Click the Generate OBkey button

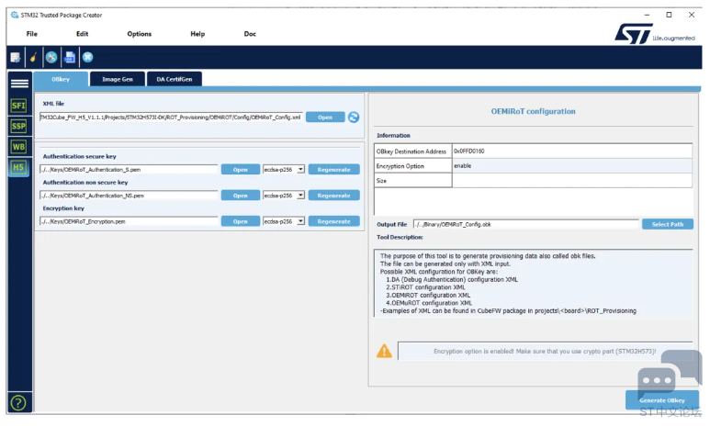tap(662, 400)
